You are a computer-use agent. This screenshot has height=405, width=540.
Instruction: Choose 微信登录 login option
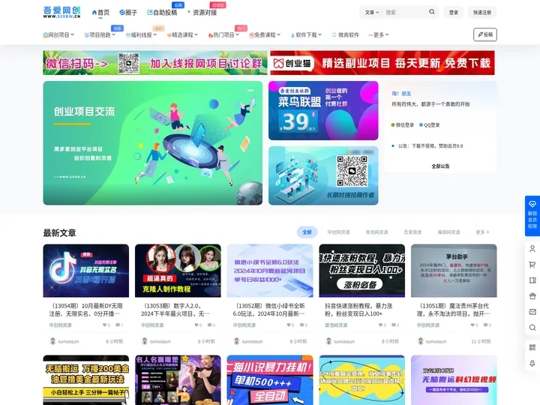(403, 125)
